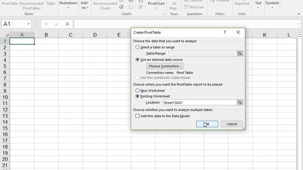Click the PivotTable ribbon button
This screenshot has height=170, width=303.
pyautogui.click(x=10, y=3)
